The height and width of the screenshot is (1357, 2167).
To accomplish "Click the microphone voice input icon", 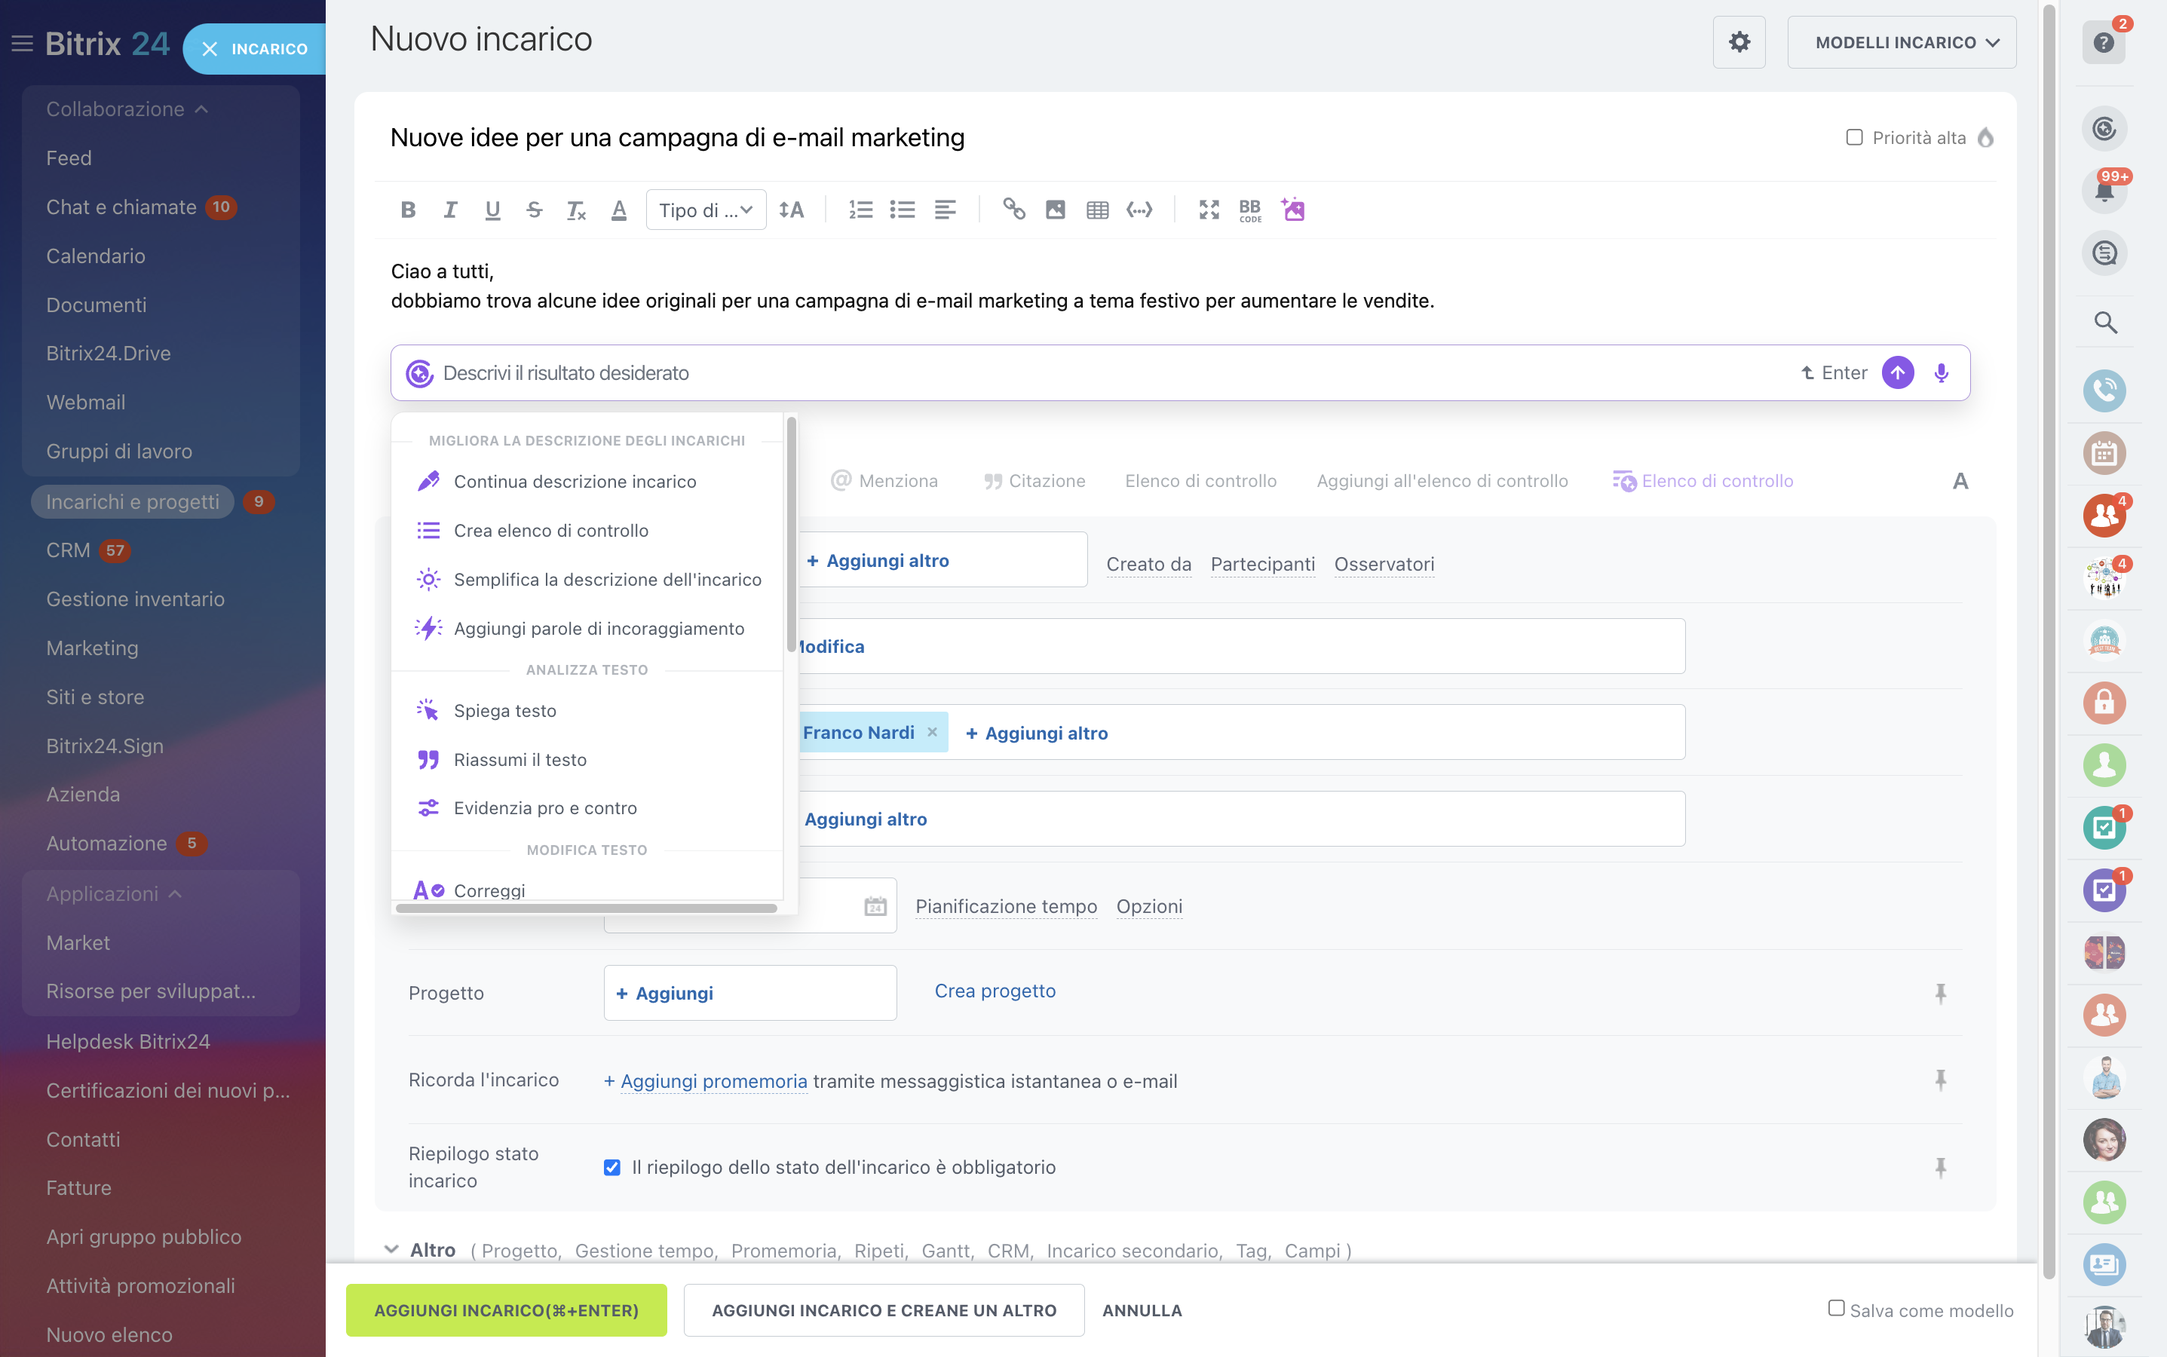I will (1941, 372).
